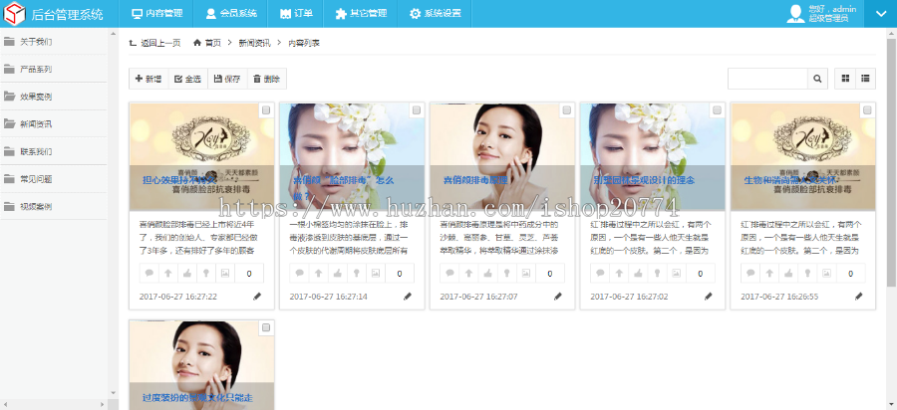
Task: Switch to grid view layout
Action: [845, 79]
